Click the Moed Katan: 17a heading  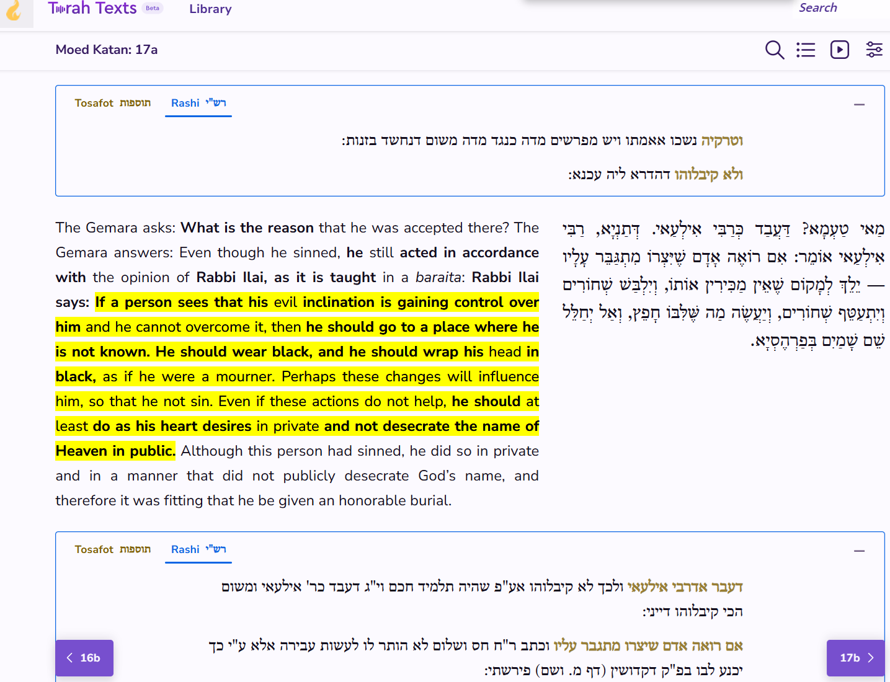pyautogui.click(x=107, y=50)
